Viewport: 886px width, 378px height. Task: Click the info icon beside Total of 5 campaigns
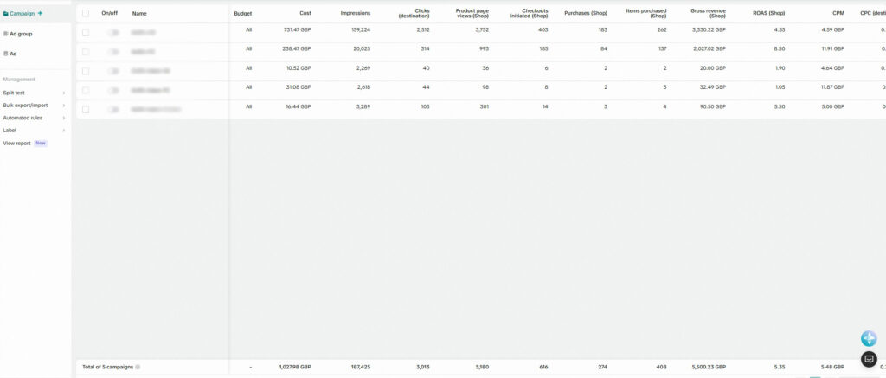(x=138, y=368)
